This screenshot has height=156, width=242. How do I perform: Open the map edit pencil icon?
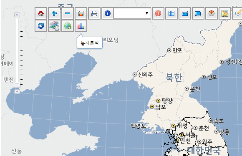[225, 13]
